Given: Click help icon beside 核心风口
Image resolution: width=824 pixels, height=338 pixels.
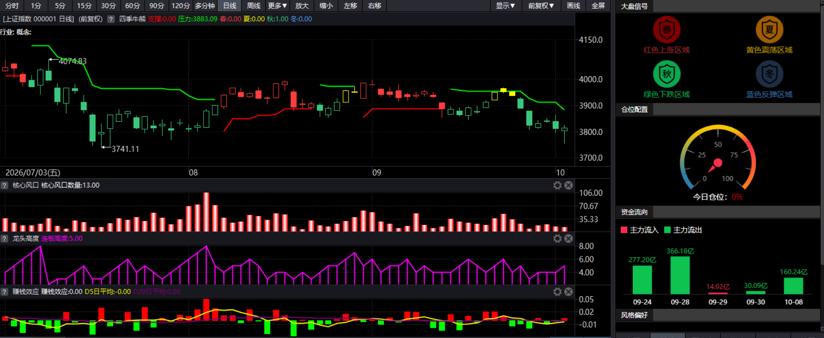Looking at the screenshot, I should pos(4,185).
